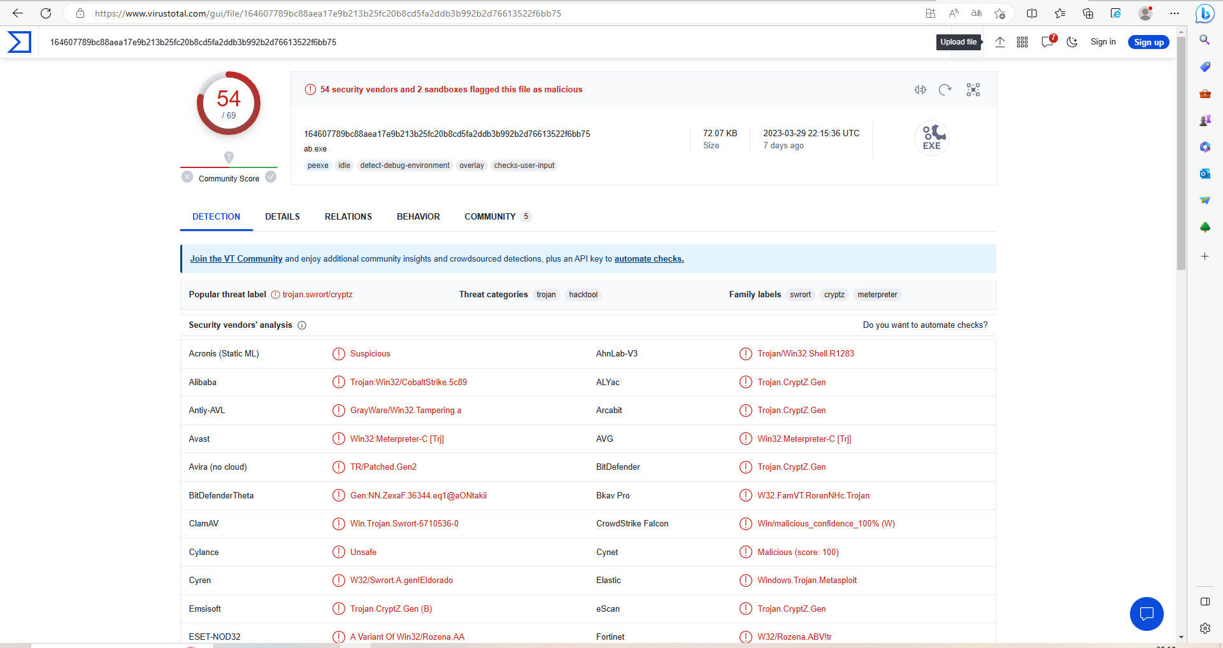Switch to the COMMUNITY tab

click(x=497, y=217)
